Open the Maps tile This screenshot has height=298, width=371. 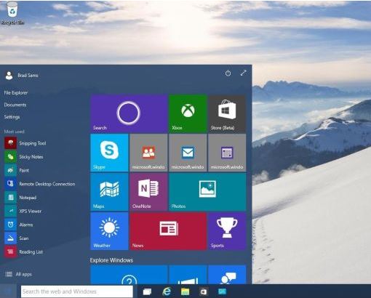pyautogui.click(x=109, y=192)
